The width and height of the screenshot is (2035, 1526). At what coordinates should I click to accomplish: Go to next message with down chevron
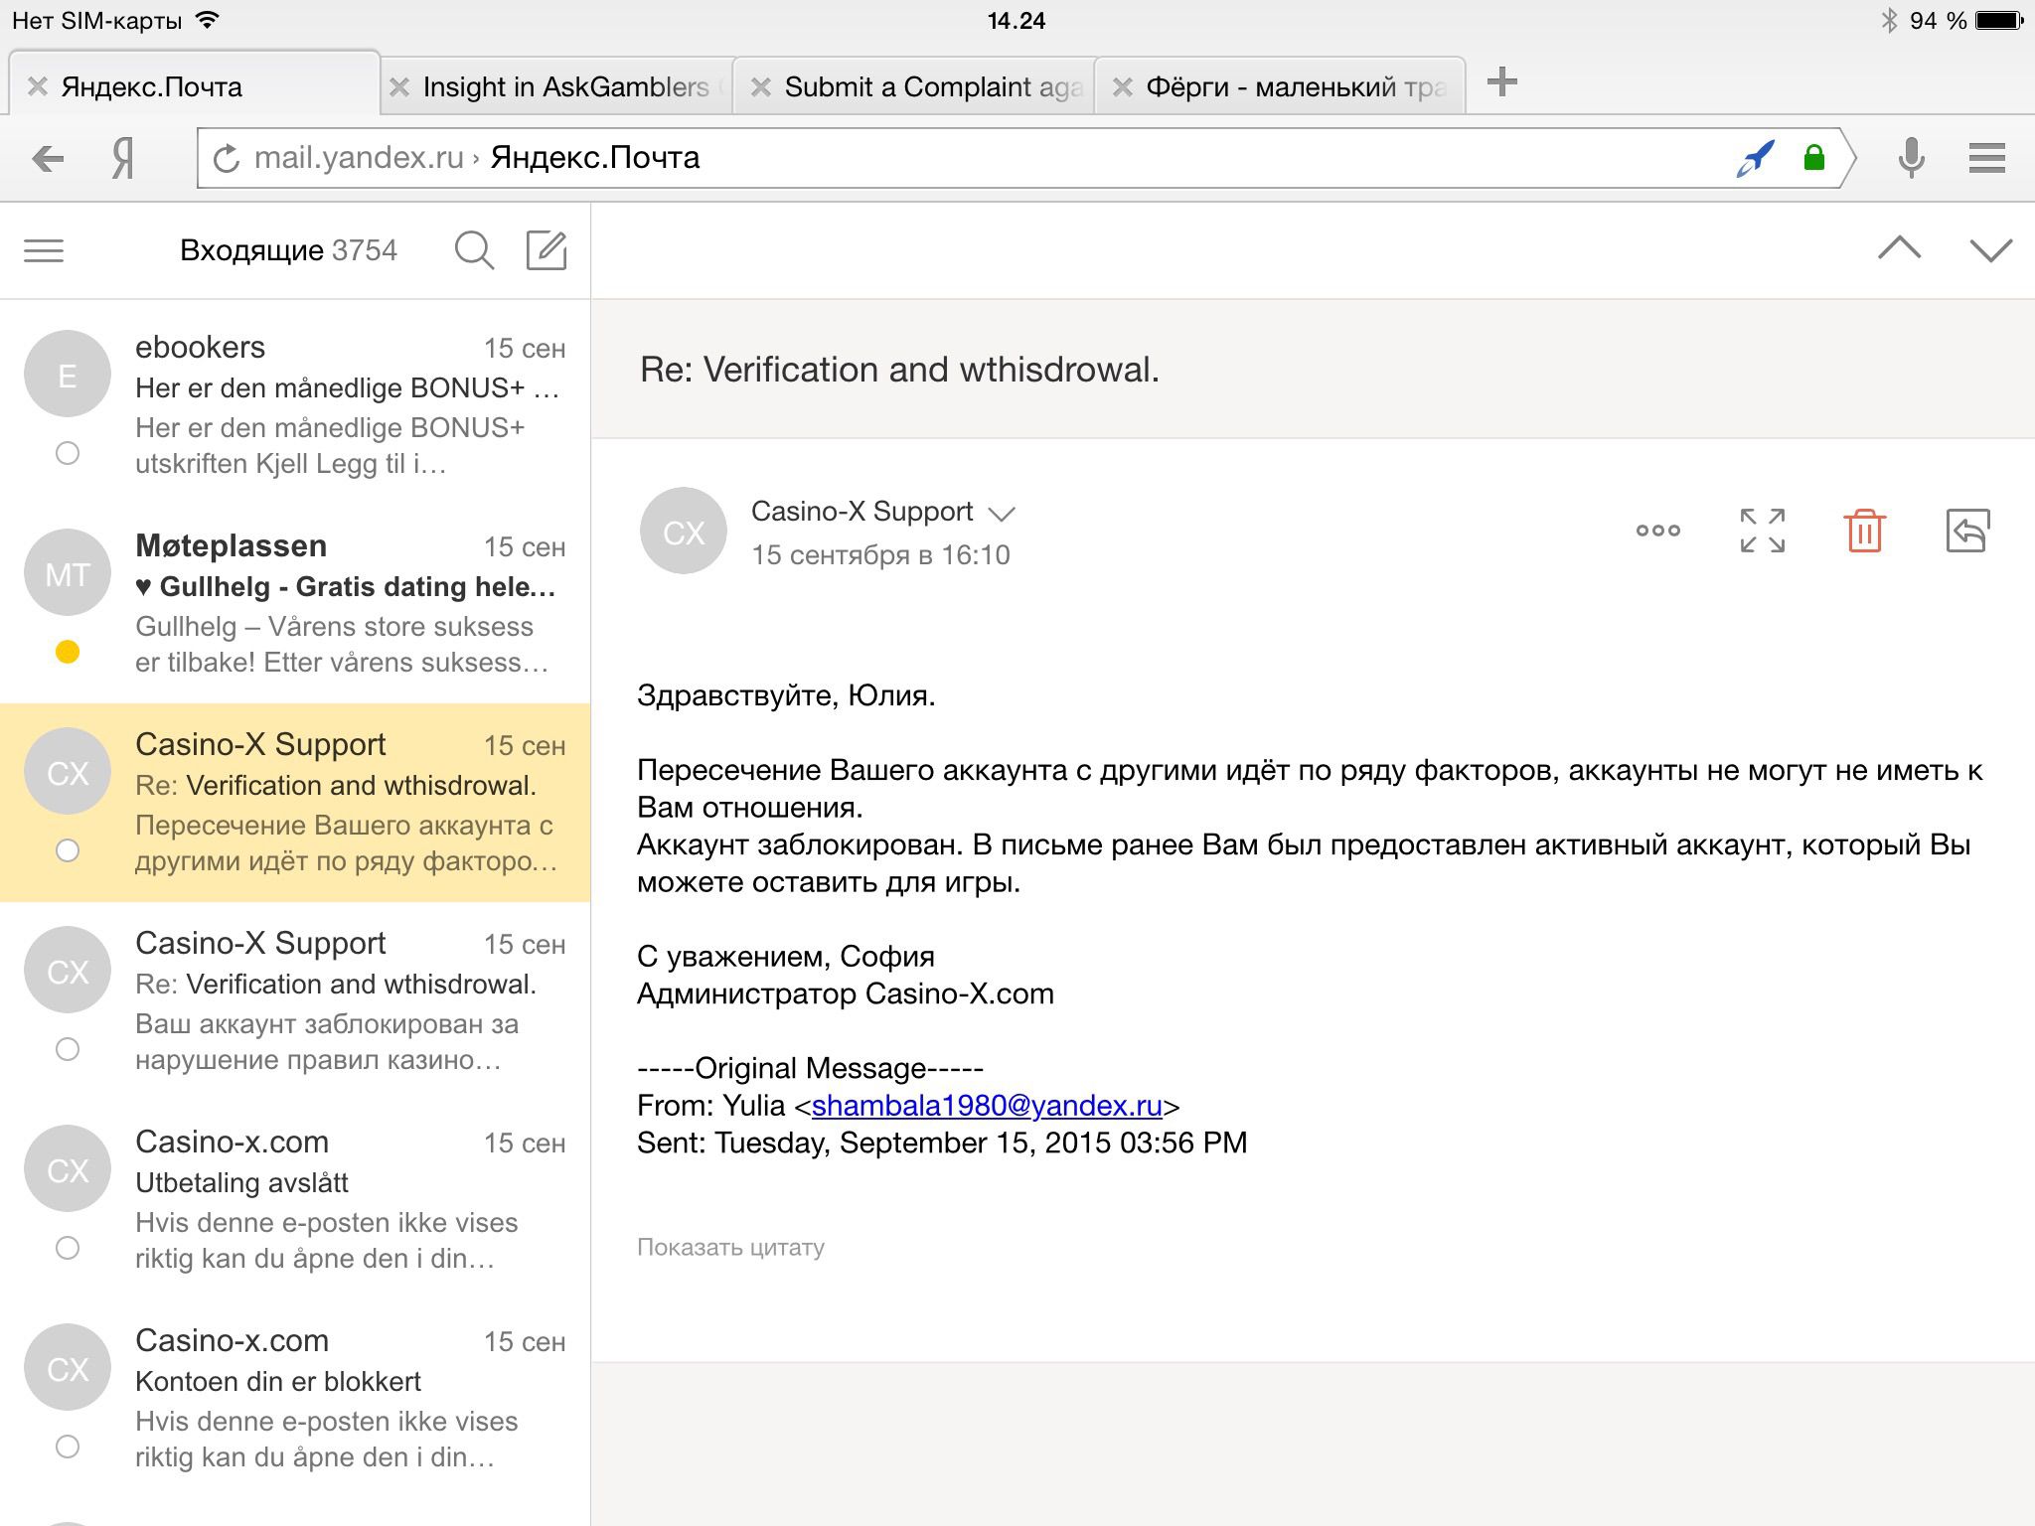1990,250
